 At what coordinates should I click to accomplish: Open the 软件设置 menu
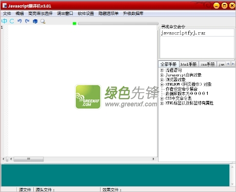tap(86, 13)
